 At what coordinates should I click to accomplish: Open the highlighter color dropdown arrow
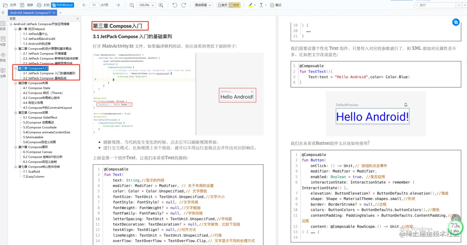pyautogui.click(x=255, y=5)
